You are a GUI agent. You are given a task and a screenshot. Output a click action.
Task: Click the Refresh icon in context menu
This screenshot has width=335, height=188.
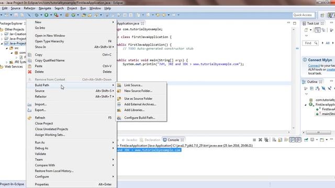(x=30, y=118)
